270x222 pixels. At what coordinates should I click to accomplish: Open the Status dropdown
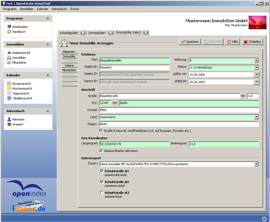pos(256,67)
